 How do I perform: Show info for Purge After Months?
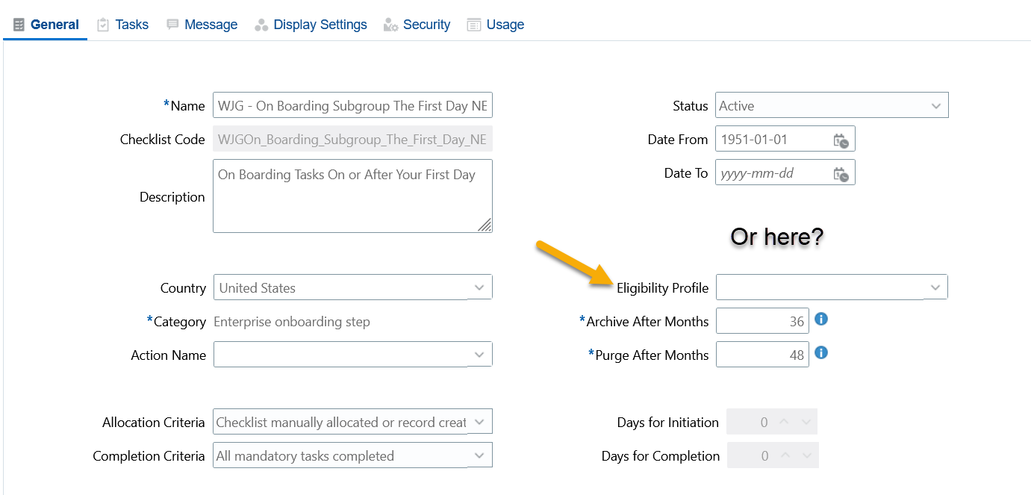coord(821,352)
